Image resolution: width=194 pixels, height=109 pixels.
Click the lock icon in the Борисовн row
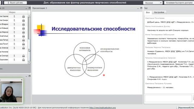coord(24,60)
